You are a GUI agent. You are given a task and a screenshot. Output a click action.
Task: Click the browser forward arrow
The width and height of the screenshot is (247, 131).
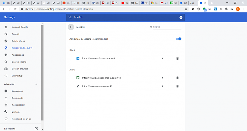point(10,9)
